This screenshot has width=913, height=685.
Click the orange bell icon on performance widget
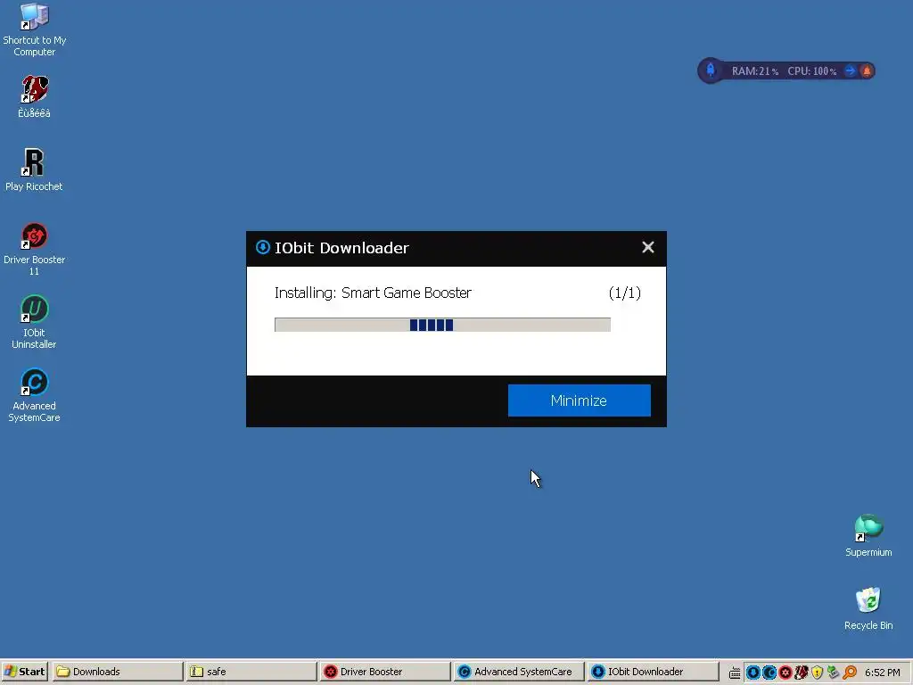[x=867, y=71]
